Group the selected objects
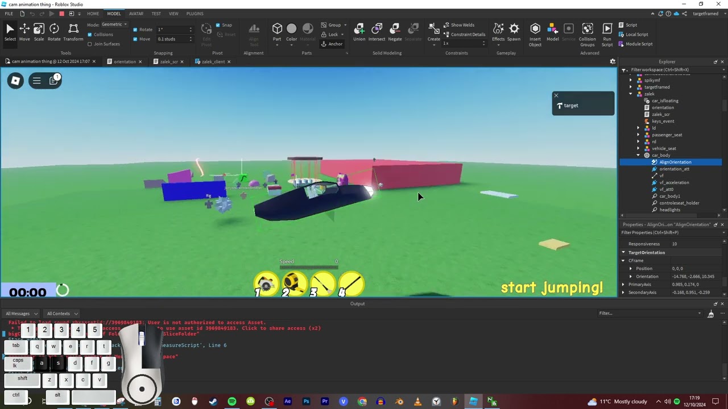 click(x=332, y=25)
